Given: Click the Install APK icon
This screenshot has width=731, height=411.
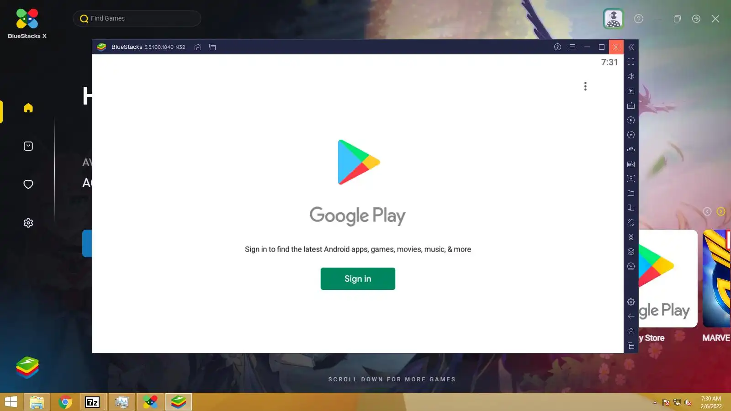Looking at the screenshot, I should click(x=631, y=164).
